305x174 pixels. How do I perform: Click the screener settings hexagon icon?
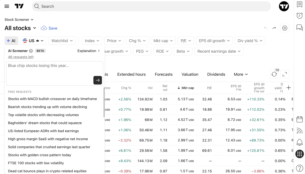click(x=285, y=28)
